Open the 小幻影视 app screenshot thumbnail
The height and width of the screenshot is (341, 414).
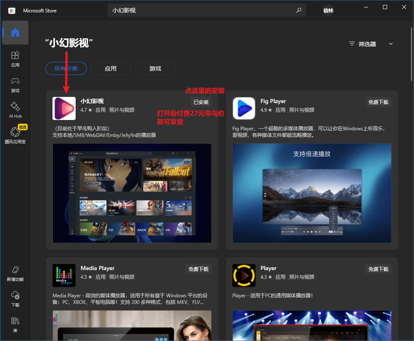pyautogui.click(x=132, y=193)
